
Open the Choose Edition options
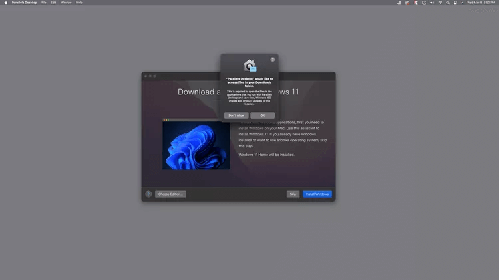point(170,194)
